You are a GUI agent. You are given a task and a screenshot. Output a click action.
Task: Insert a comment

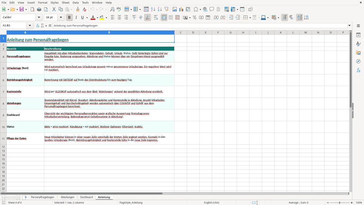pos(212,9)
